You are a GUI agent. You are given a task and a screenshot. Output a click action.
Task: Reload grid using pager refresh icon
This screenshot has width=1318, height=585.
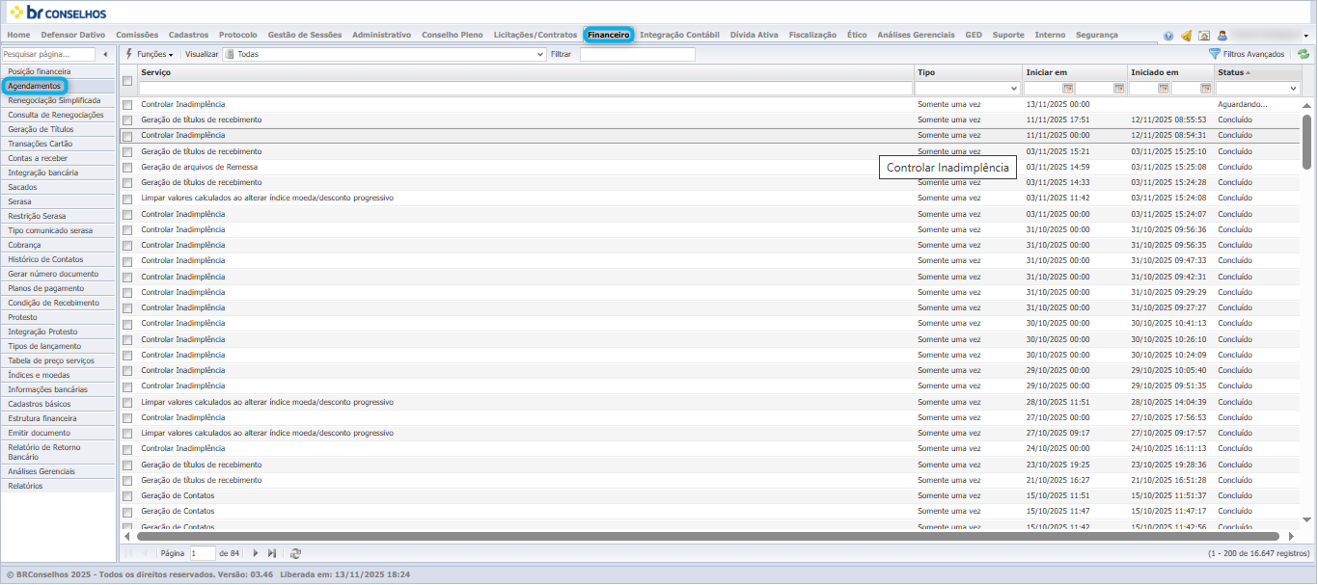pos(296,553)
